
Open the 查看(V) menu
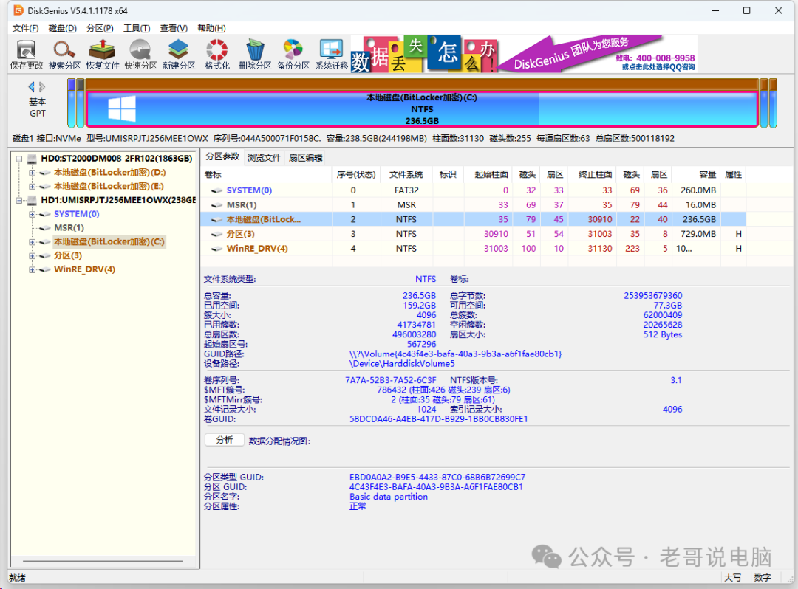pyautogui.click(x=174, y=29)
